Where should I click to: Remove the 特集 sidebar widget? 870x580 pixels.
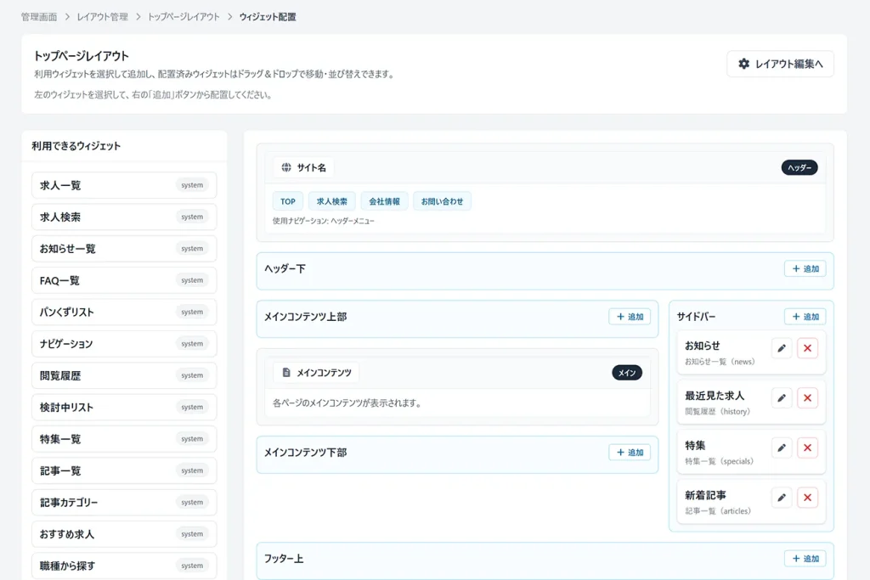click(x=807, y=448)
